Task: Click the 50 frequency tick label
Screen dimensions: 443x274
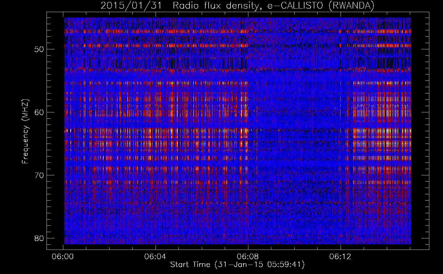Action: (39, 50)
